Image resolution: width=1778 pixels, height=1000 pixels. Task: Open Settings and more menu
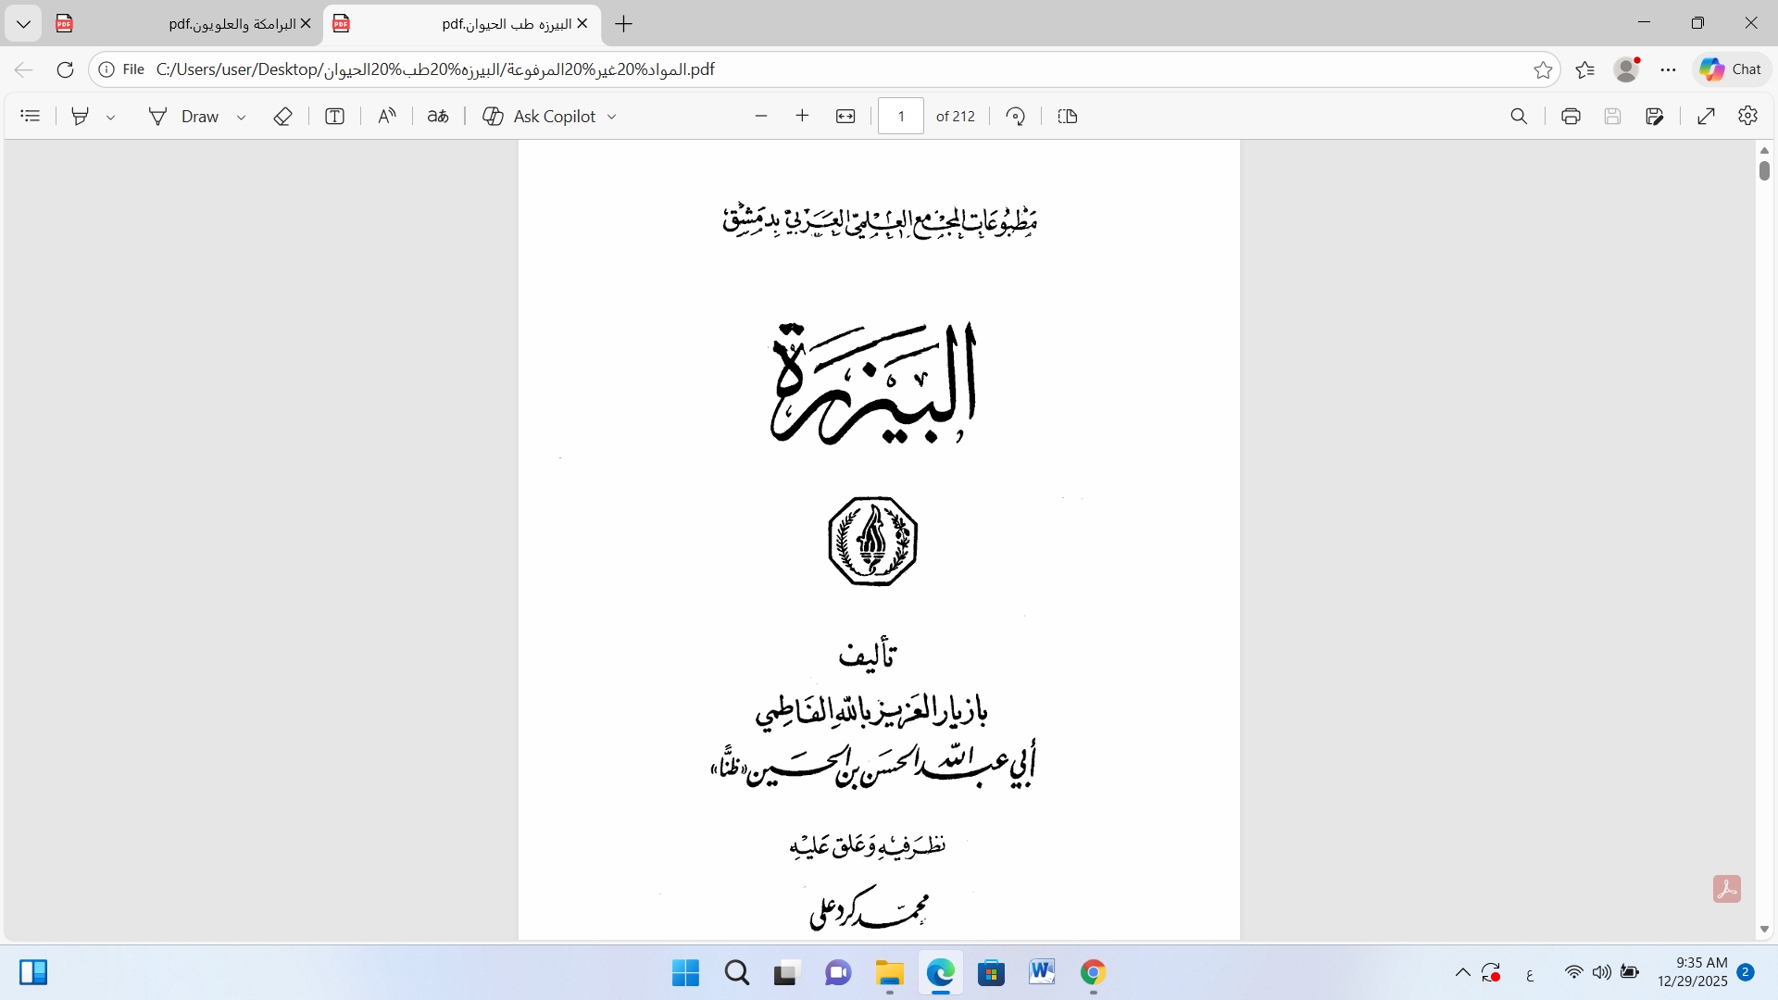coord(1669,69)
